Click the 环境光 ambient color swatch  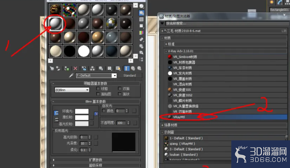[82, 111]
